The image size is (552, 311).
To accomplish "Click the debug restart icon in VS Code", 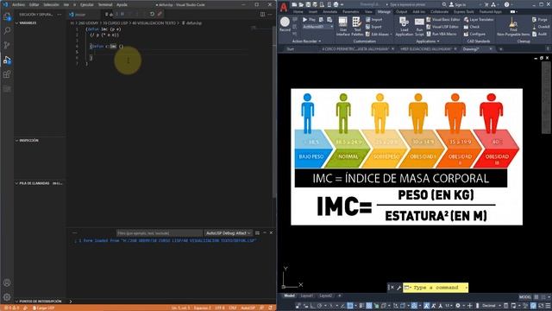I will click(152, 14).
